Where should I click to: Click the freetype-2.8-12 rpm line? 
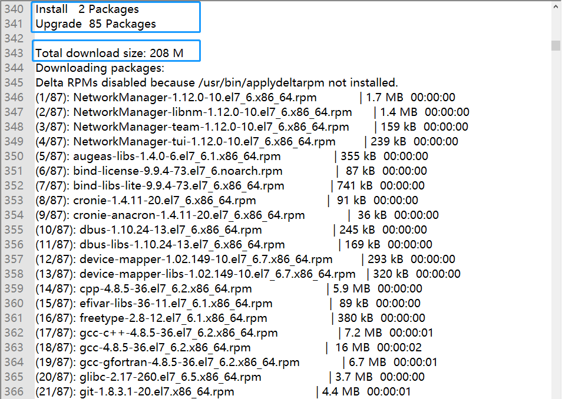pyautogui.click(x=230, y=317)
